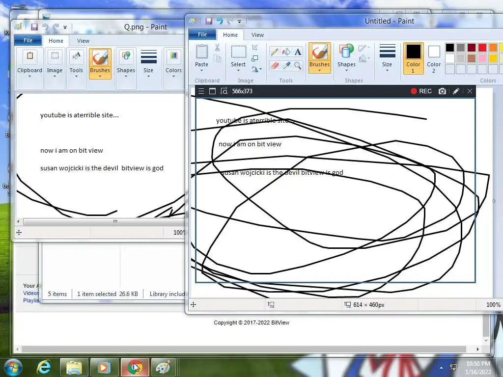
Task: Switch to View tab in Untitled Paint
Action: (x=257, y=35)
